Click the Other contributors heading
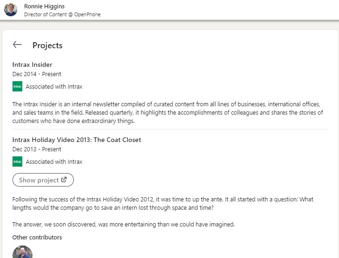Viewport: 339px width, 258px height. pos(37,237)
